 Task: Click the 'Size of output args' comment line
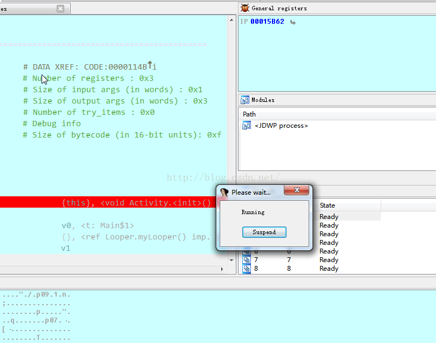click(x=115, y=101)
